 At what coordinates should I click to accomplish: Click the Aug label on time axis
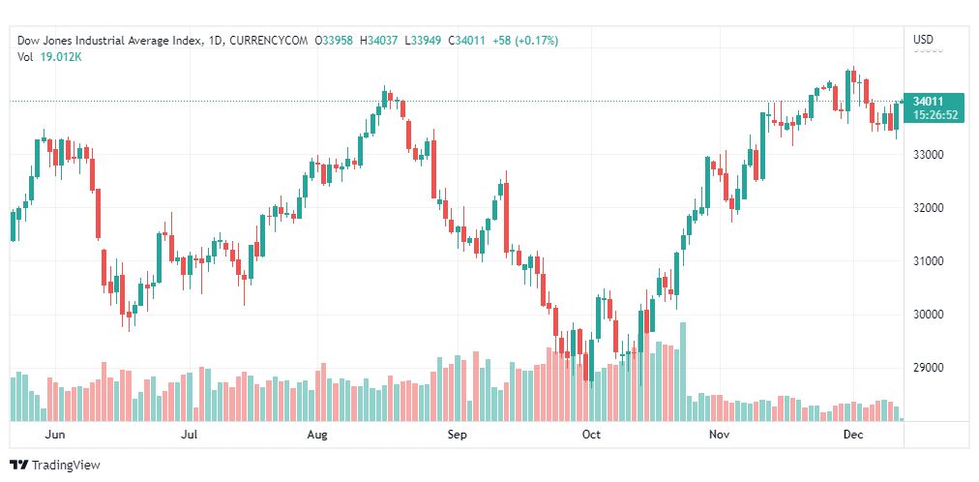tap(317, 436)
